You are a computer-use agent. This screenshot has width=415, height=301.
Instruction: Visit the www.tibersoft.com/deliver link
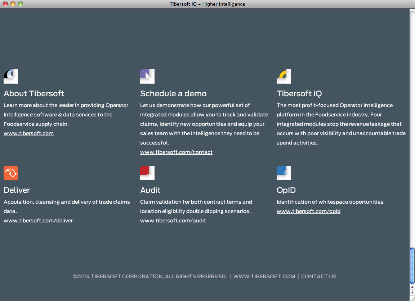[x=38, y=221]
